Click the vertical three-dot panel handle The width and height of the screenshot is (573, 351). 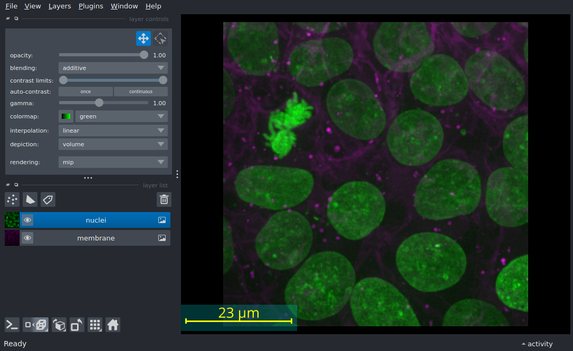tap(177, 174)
